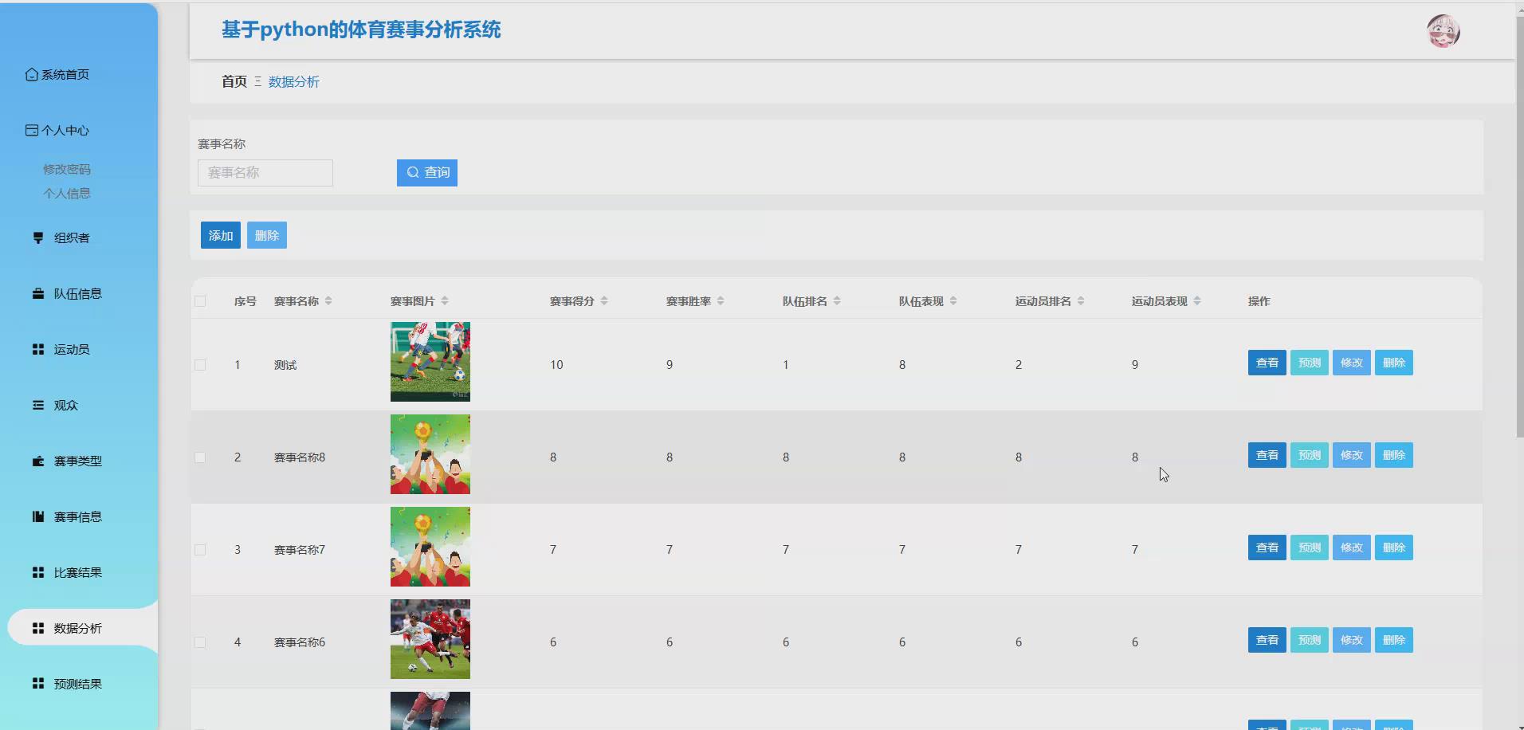
Task: Sort by 赛事名称 column arrows
Action: [328, 301]
